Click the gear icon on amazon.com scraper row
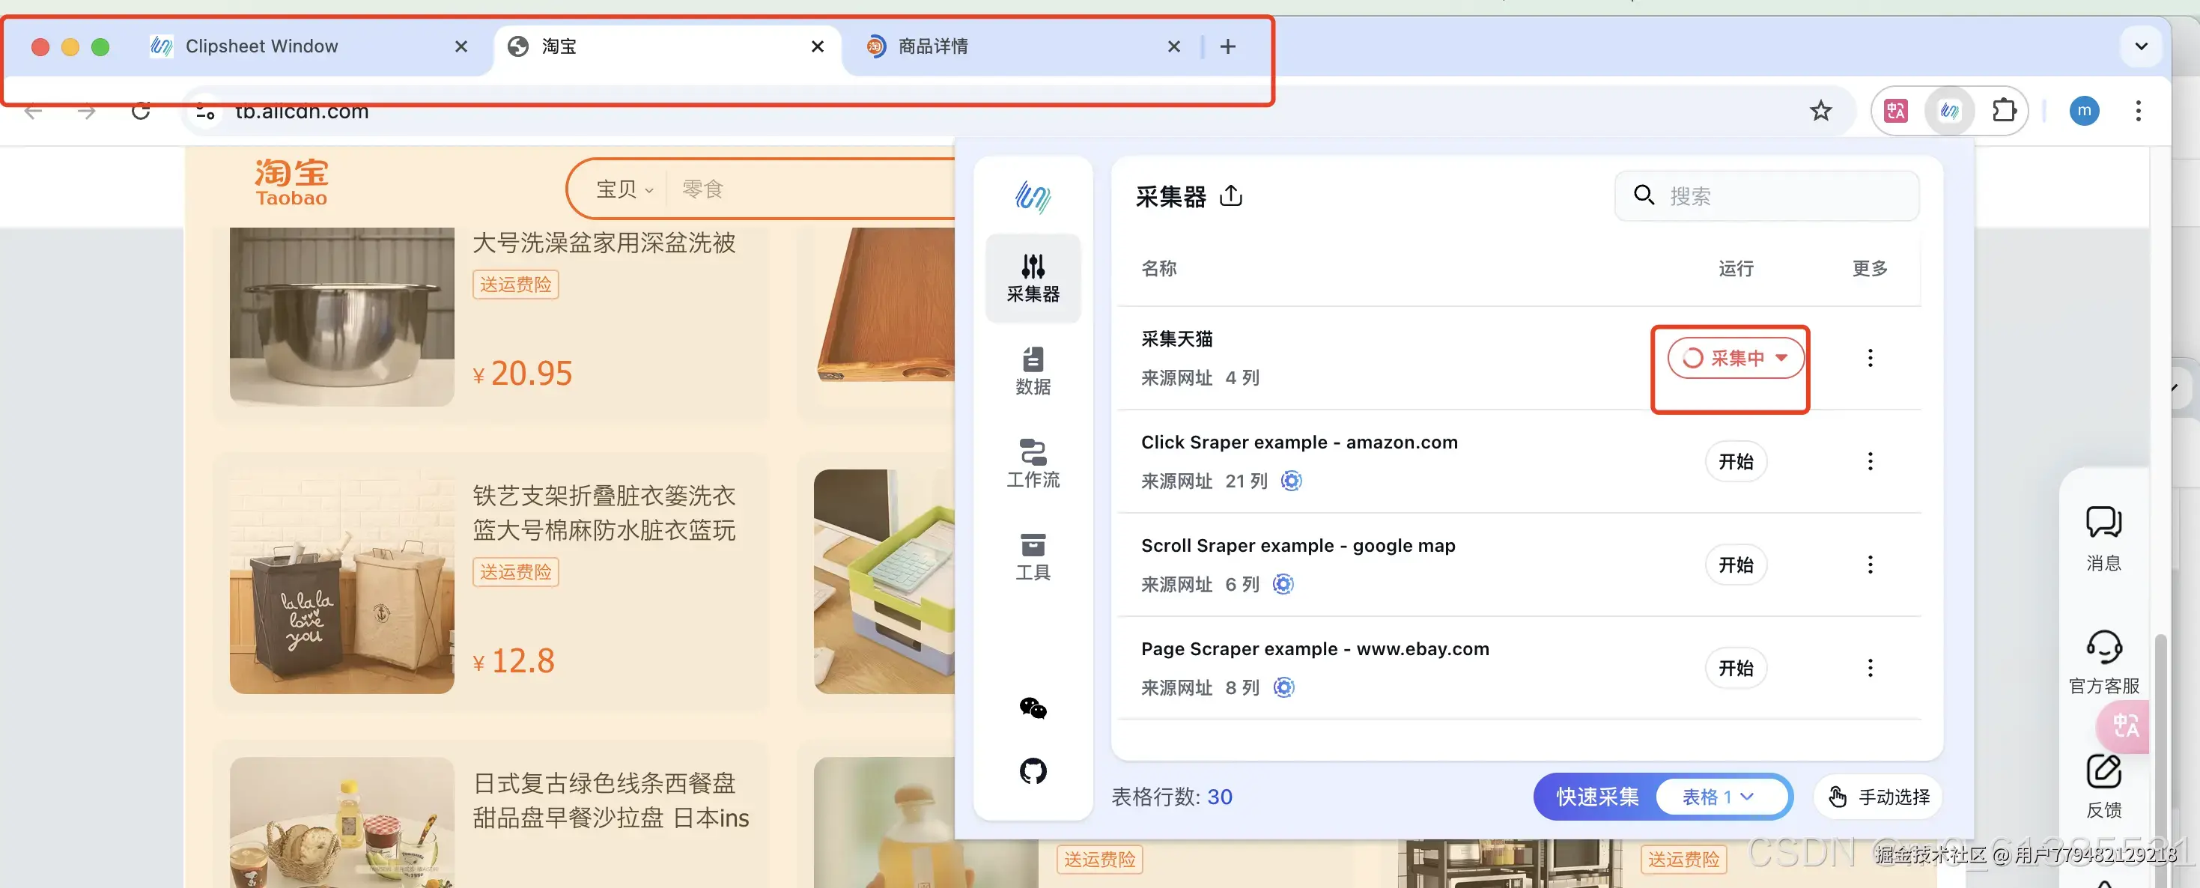 click(x=1291, y=481)
